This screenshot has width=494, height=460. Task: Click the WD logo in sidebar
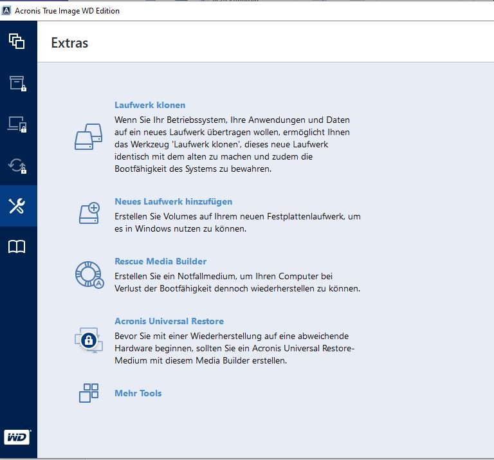pos(17,437)
